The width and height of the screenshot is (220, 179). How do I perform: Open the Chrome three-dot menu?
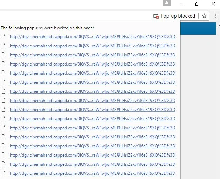[x=216, y=16]
